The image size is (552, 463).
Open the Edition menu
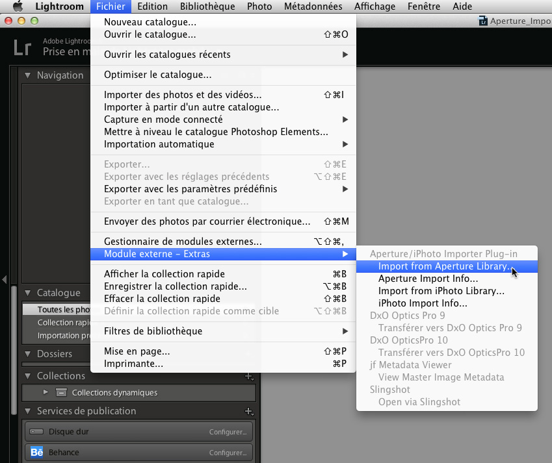click(152, 6)
